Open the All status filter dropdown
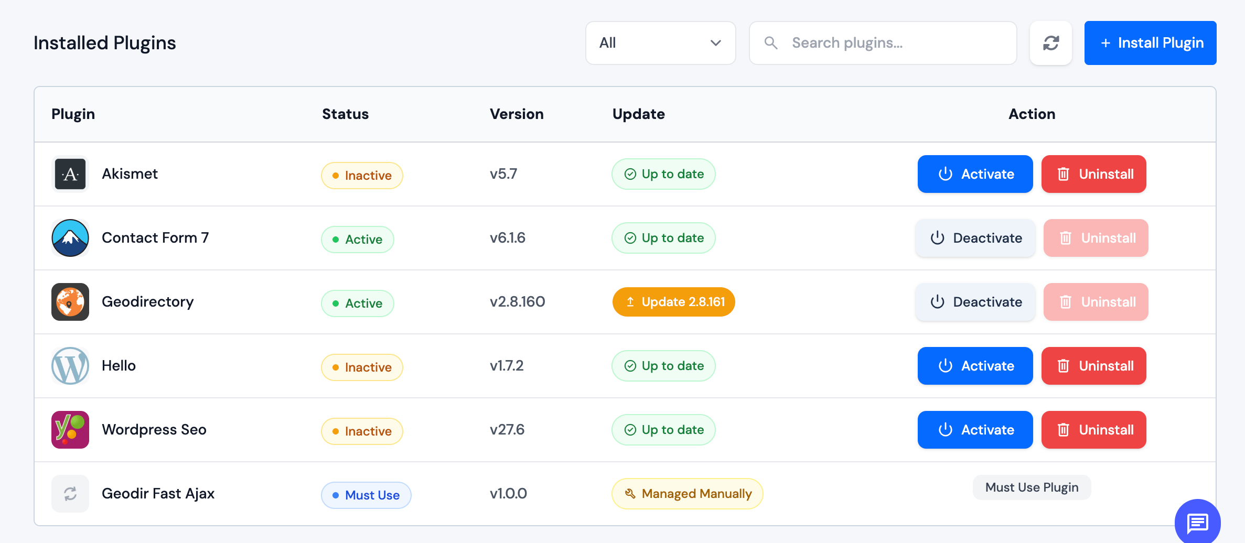 pyautogui.click(x=661, y=43)
